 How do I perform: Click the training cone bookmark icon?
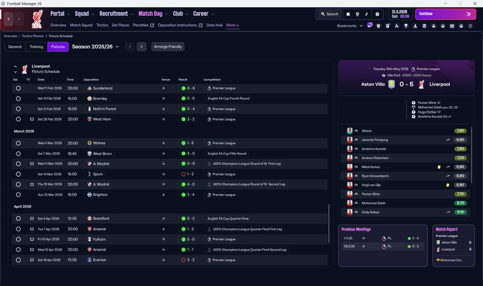415,26
